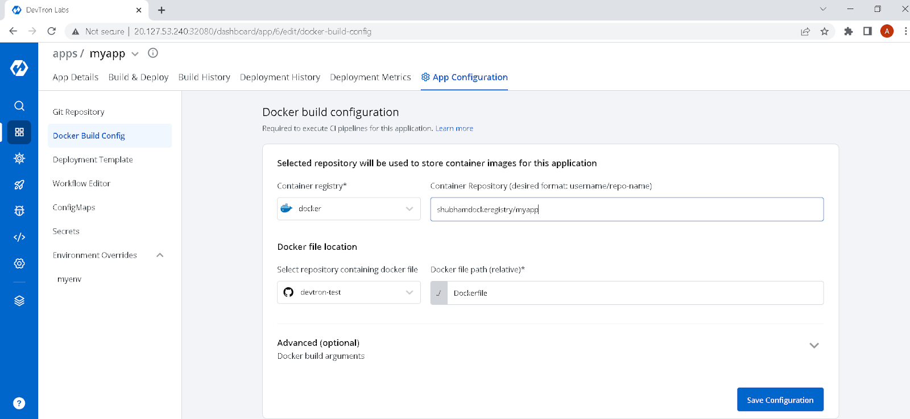Viewport: 910px width, 419px height.
Task: Open Applications grid icon in sidebar
Action: (x=19, y=132)
